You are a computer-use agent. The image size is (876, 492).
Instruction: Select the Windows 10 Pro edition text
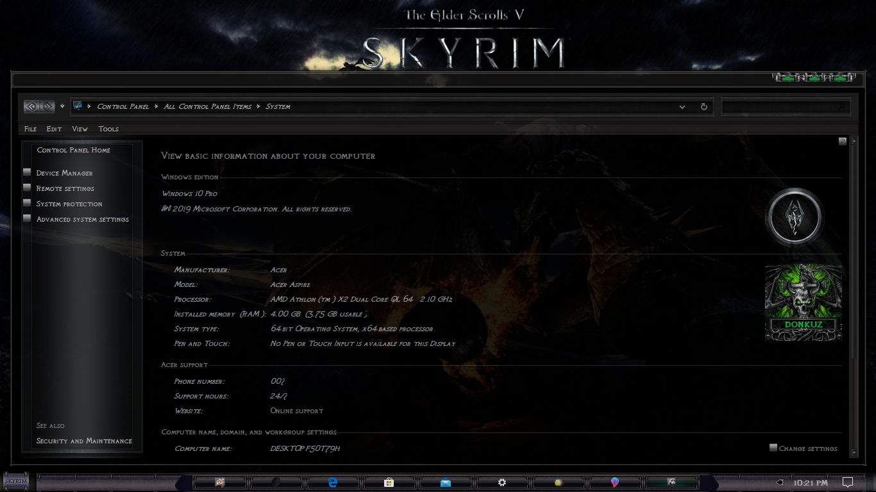(x=189, y=193)
